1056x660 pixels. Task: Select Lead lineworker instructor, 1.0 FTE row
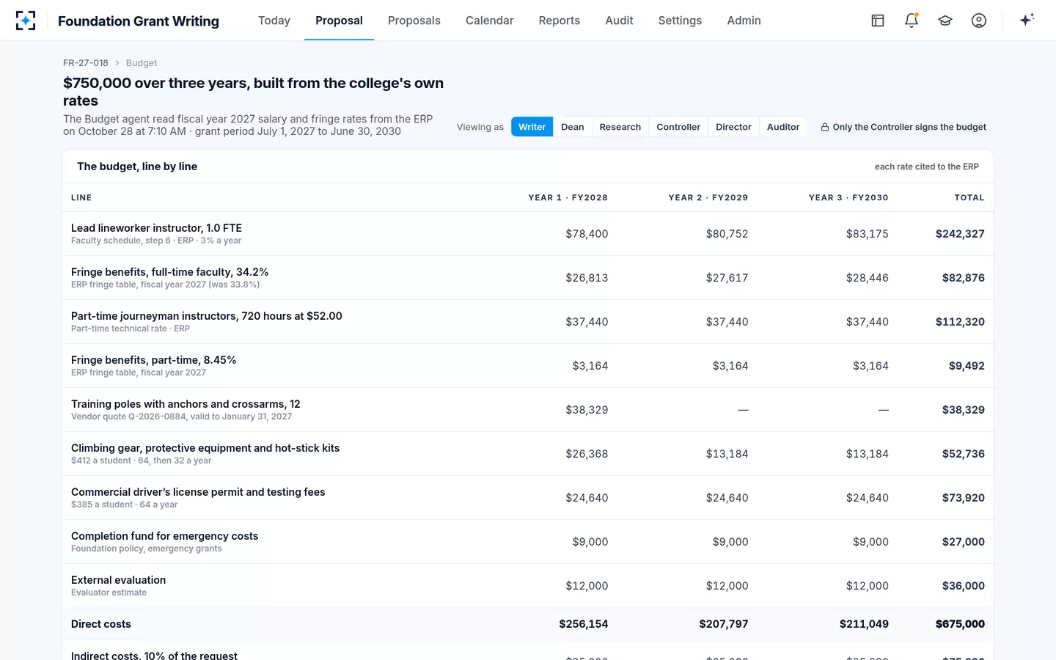tap(528, 234)
